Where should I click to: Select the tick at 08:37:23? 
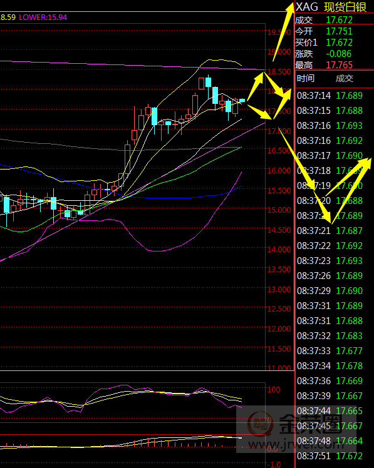(x=330, y=260)
